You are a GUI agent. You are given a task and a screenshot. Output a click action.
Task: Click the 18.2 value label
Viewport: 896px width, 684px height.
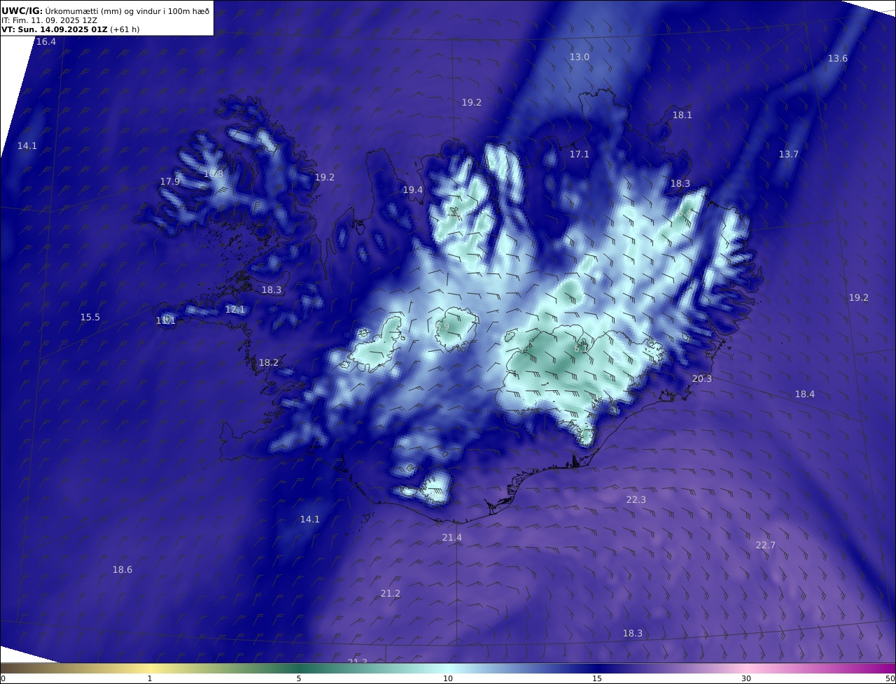point(269,363)
